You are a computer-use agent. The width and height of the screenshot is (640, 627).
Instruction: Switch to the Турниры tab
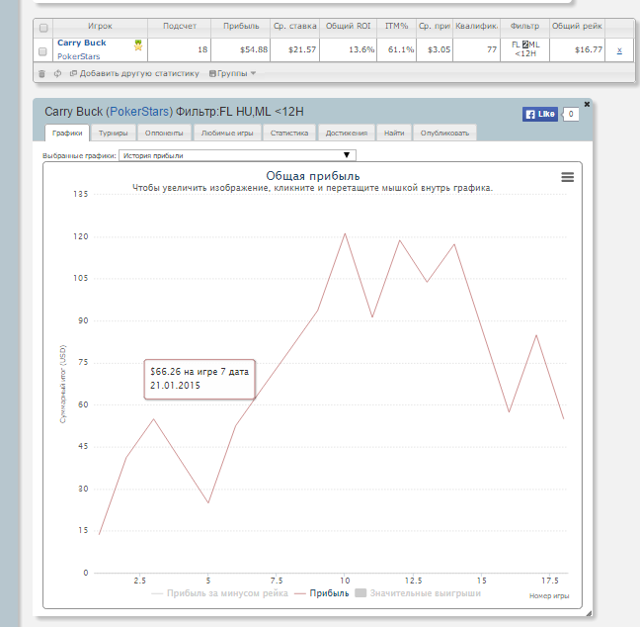(114, 133)
